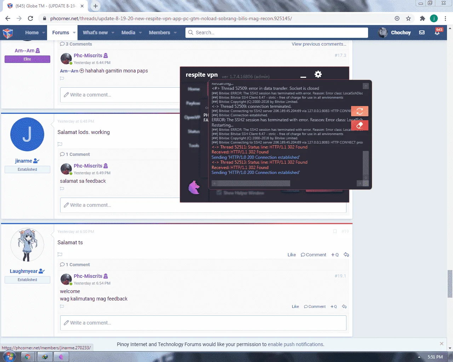Bookmark post #19 by Laughmyear

click(x=335, y=232)
